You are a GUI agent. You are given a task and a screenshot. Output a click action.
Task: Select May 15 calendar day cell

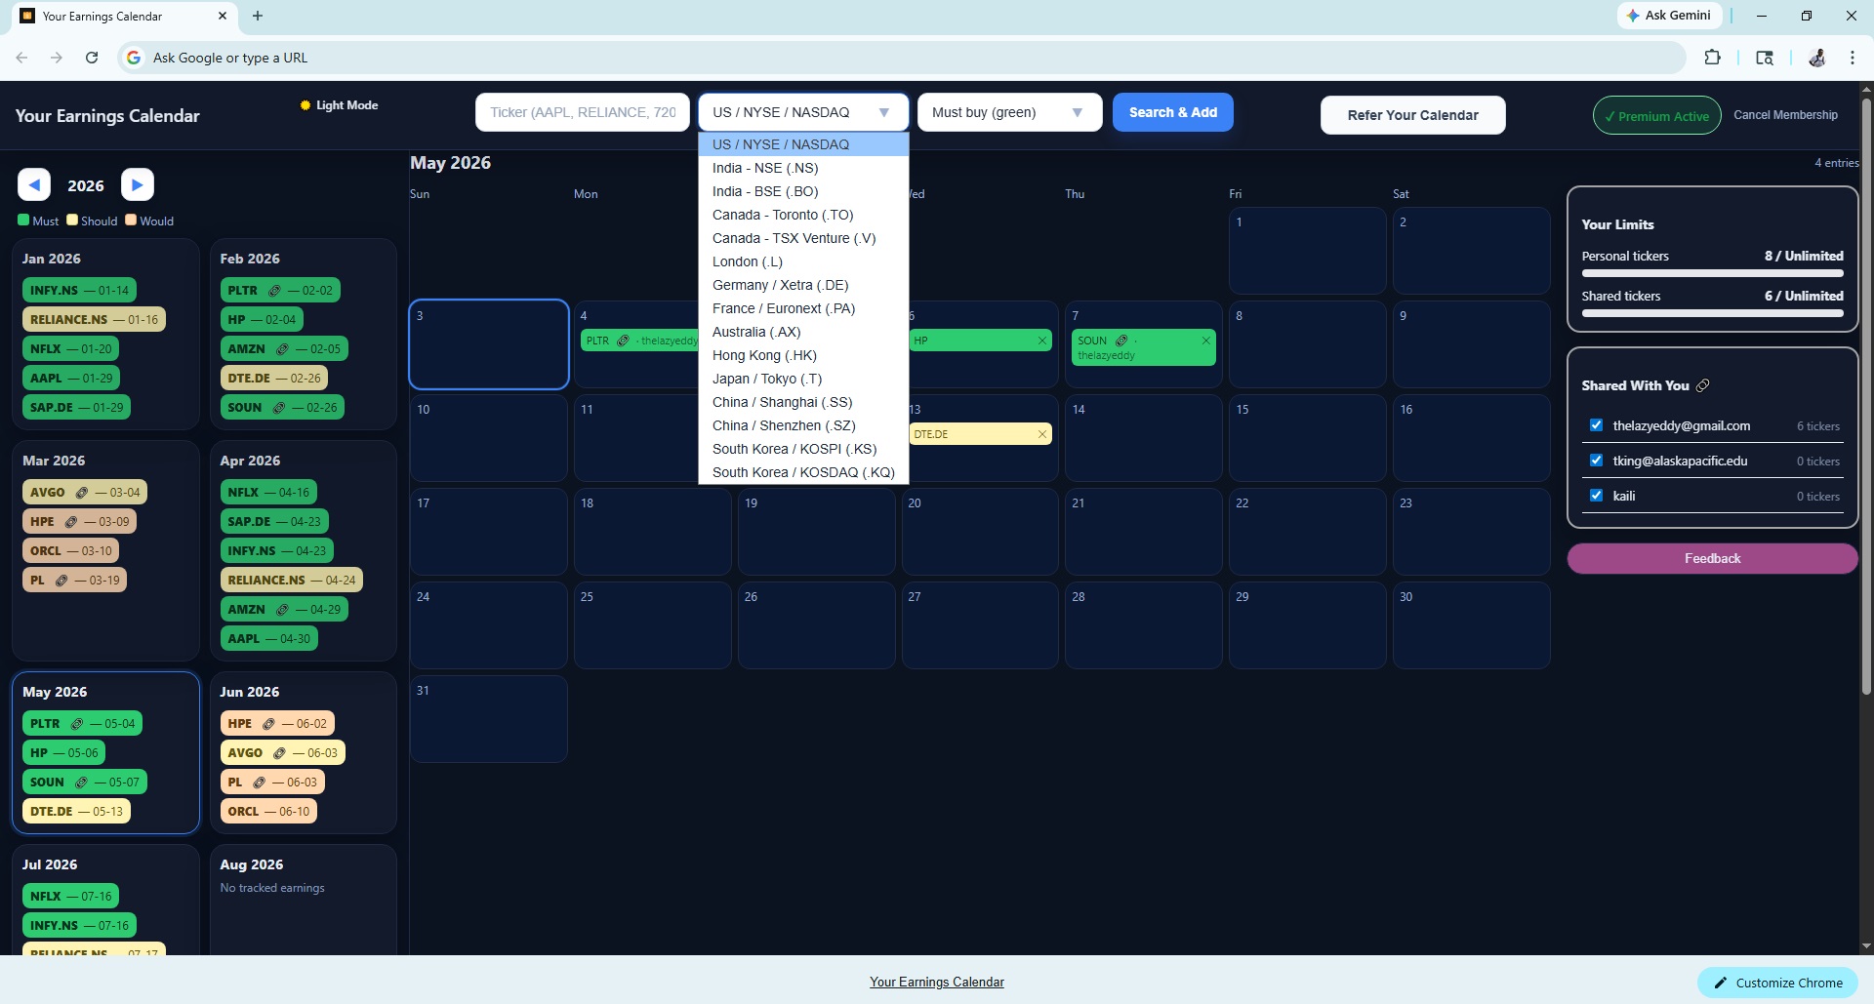tap(1307, 438)
